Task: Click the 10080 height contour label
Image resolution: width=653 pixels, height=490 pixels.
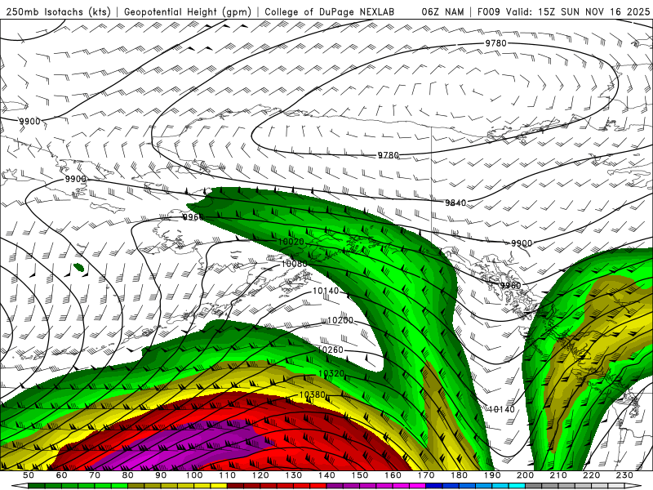Action: (295, 264)
